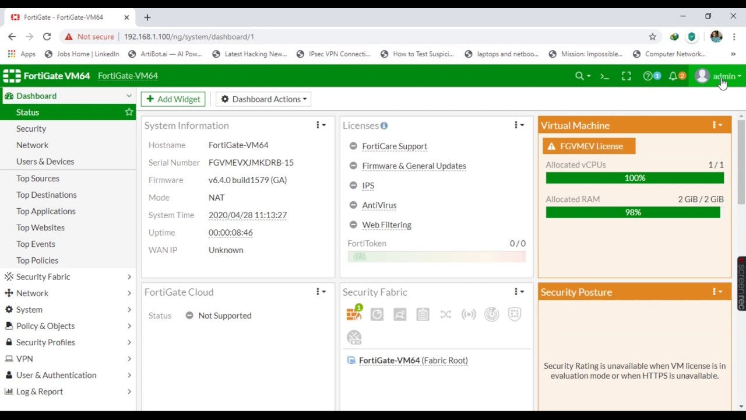Open Security Fabric widget options menu
The width and height of the screenshot is (746, 420).
pyautogui.click(x=519, y=292)
